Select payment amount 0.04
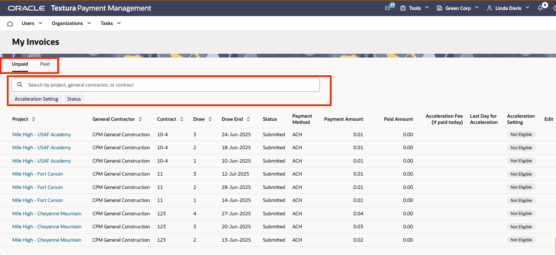The width and height of the screenshot is (556, 255). [x=358, y=214]
